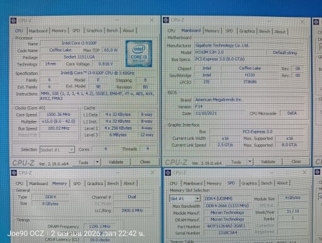Screen dimensions: 322x243
Task: Open Bench tab in top-left CPU-Z window
Action: 112,30
